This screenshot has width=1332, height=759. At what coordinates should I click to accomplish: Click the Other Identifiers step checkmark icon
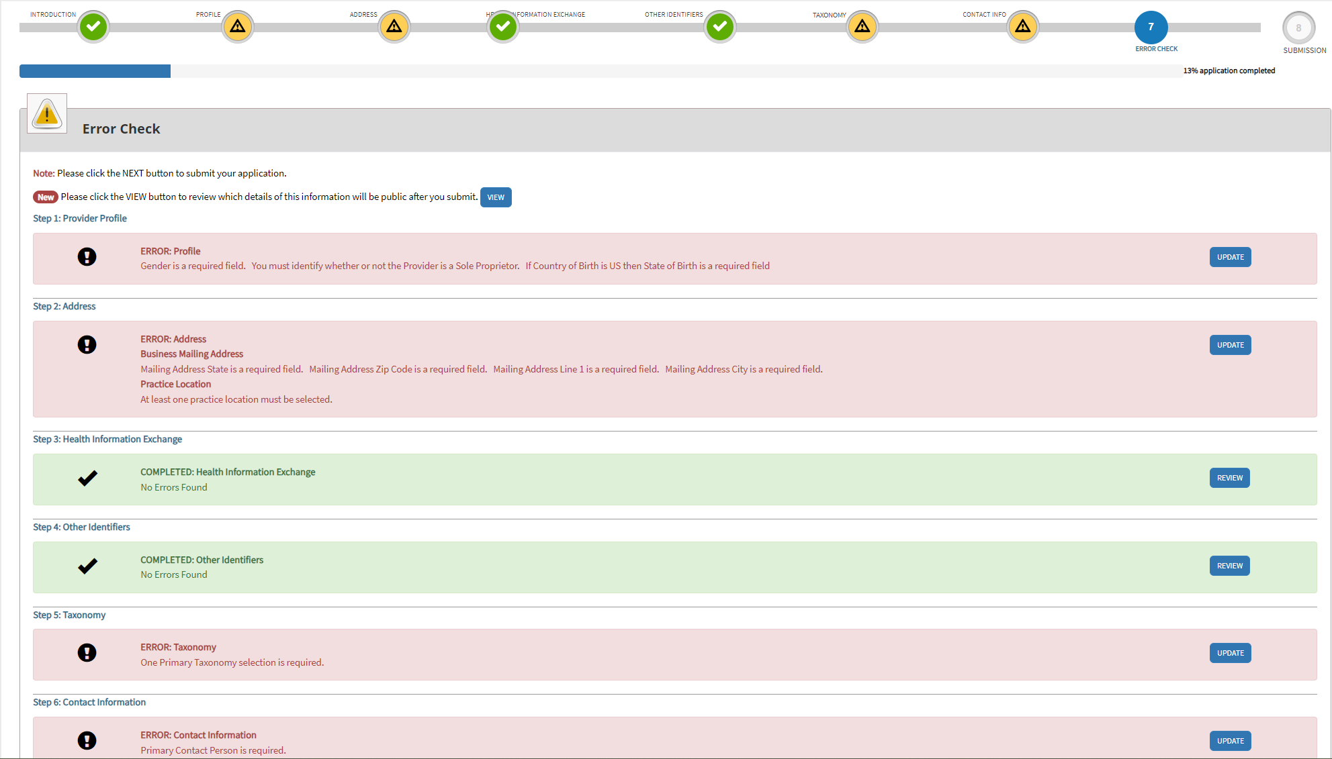pyautogui.click(x=720, y=27)
